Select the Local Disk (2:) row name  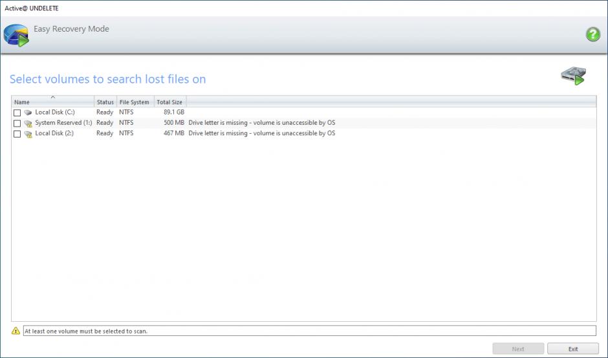(54, 133)
